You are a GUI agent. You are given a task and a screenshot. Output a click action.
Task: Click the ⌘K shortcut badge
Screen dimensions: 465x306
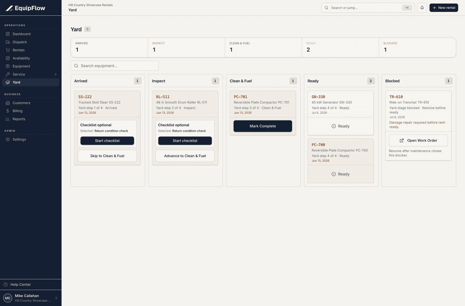coord(407,8)
